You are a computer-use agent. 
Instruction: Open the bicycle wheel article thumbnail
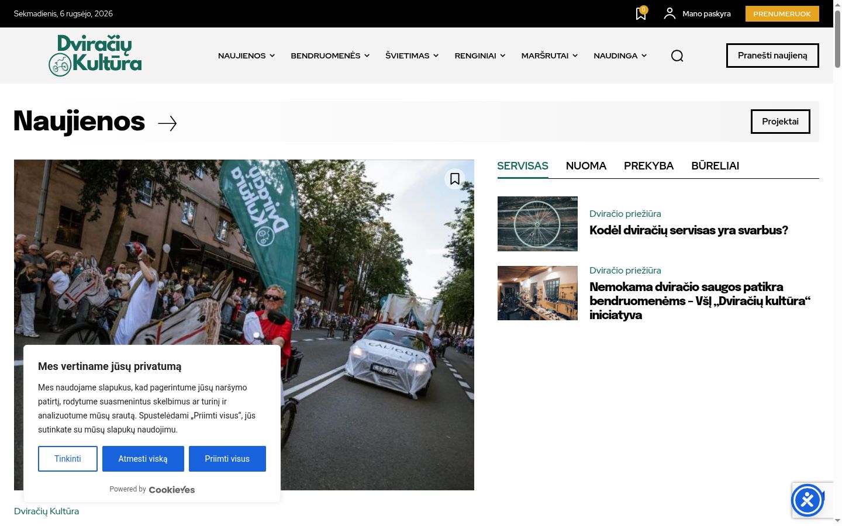pyautogui.click(x=537, y=224)
